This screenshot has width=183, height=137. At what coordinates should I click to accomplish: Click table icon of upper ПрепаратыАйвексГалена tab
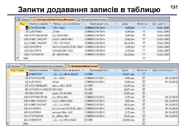[78, 20]
